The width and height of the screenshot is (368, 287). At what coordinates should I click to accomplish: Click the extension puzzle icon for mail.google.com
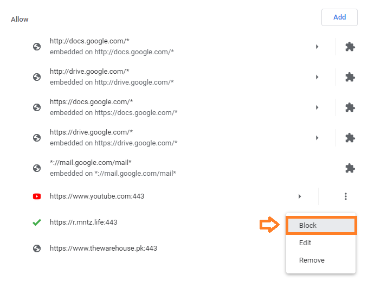[350, 168]
